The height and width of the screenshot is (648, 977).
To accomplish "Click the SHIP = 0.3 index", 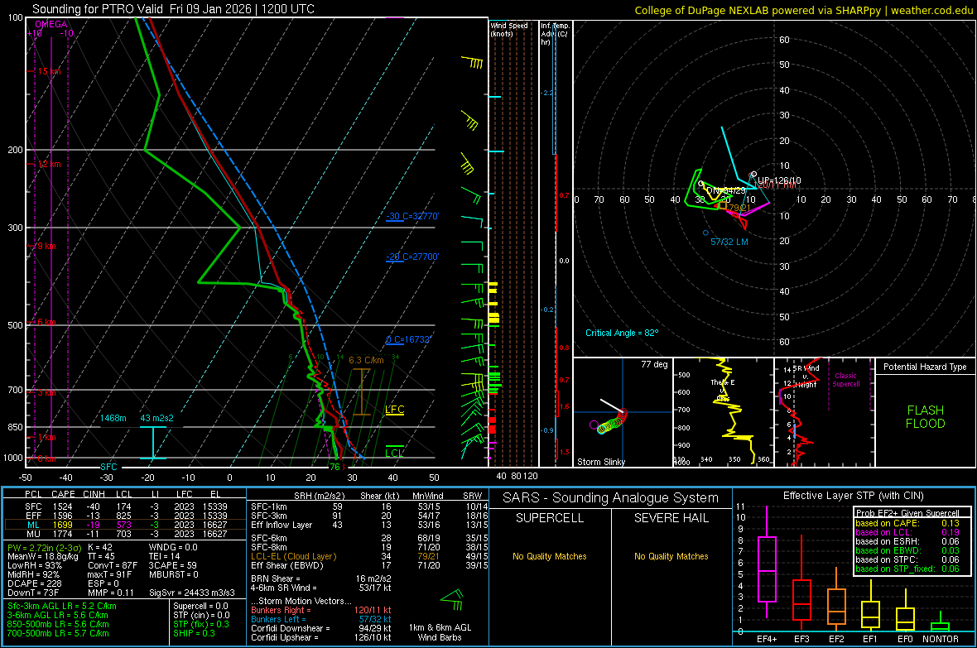I will tap(194, 634).
